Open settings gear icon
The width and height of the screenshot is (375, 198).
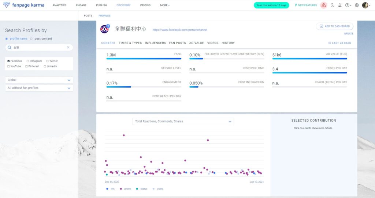tap(357, 5)
